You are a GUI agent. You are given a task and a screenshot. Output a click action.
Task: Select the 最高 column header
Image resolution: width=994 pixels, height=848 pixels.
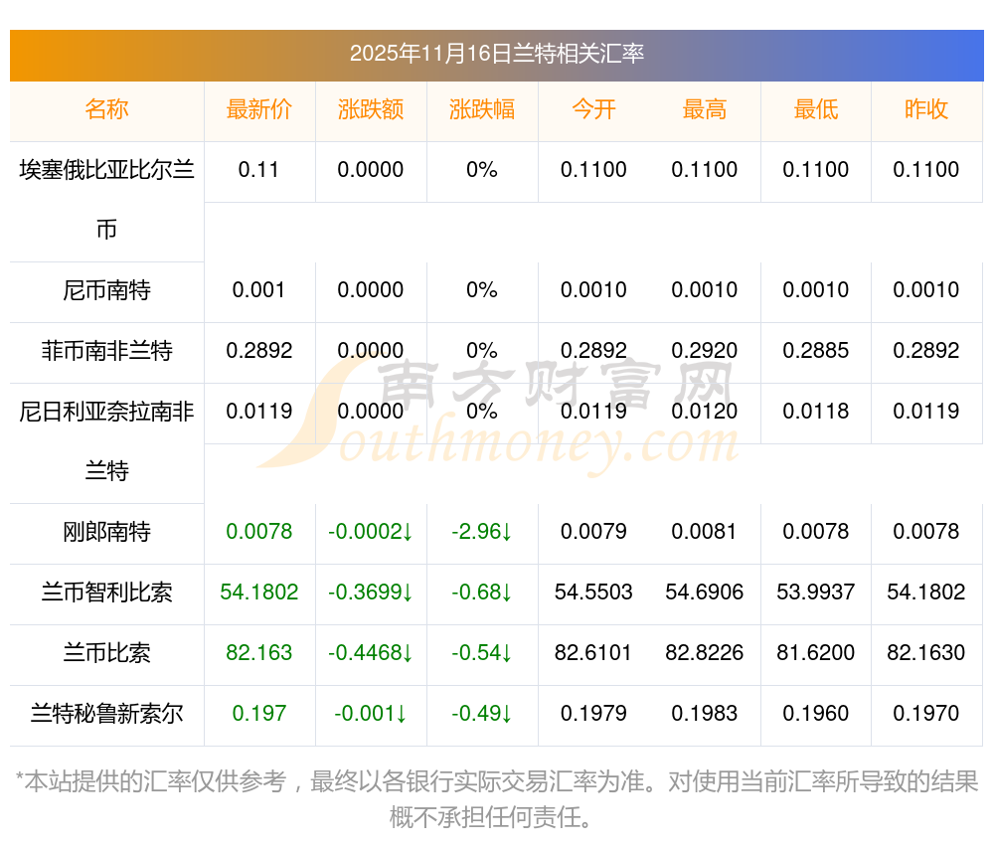(705, 109)
